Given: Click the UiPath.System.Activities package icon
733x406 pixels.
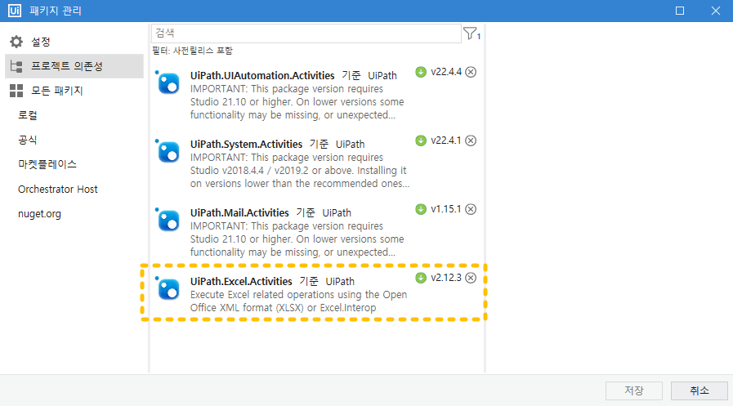Looking at the screenshot, I should [168, 151].
